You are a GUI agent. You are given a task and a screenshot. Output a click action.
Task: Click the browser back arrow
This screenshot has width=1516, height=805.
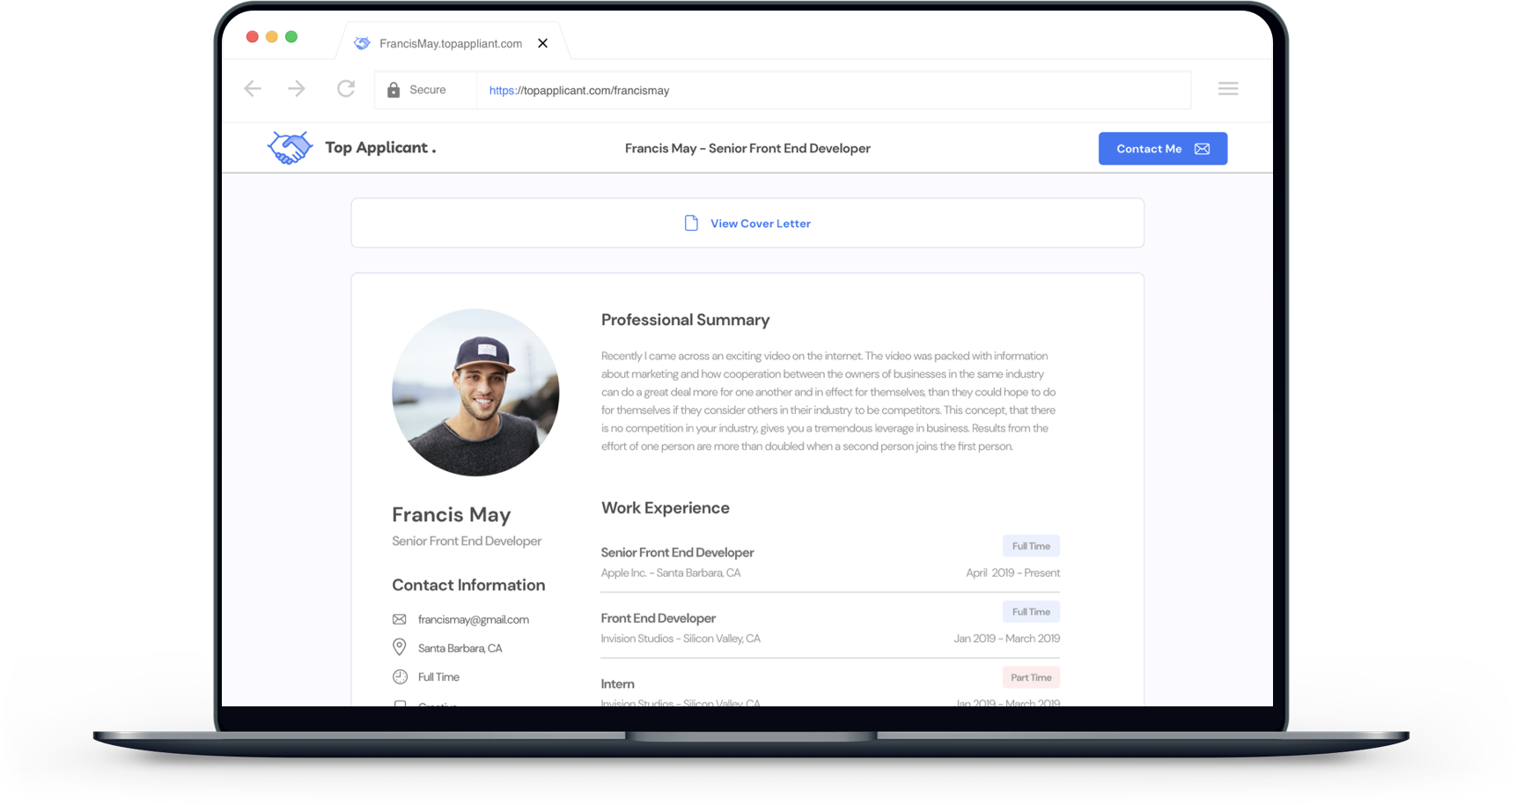pos(253,89)
